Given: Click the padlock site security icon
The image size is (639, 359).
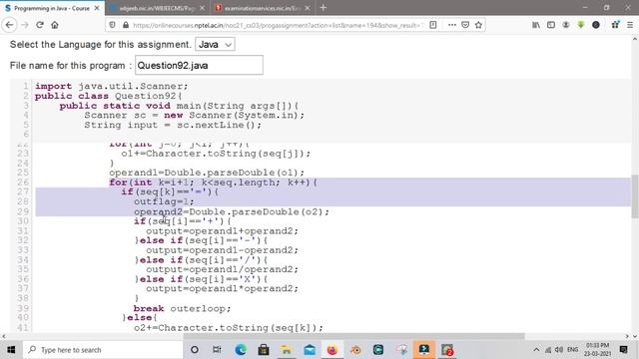Looking at the screenshot, I should pyautogui.click(x=126, y=25).
